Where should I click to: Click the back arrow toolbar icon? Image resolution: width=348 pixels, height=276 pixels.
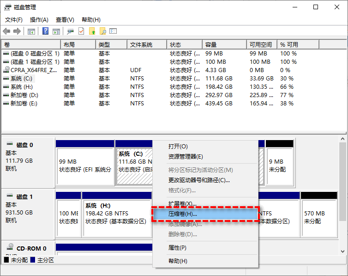pyautogui.click(x=6, y=31)
